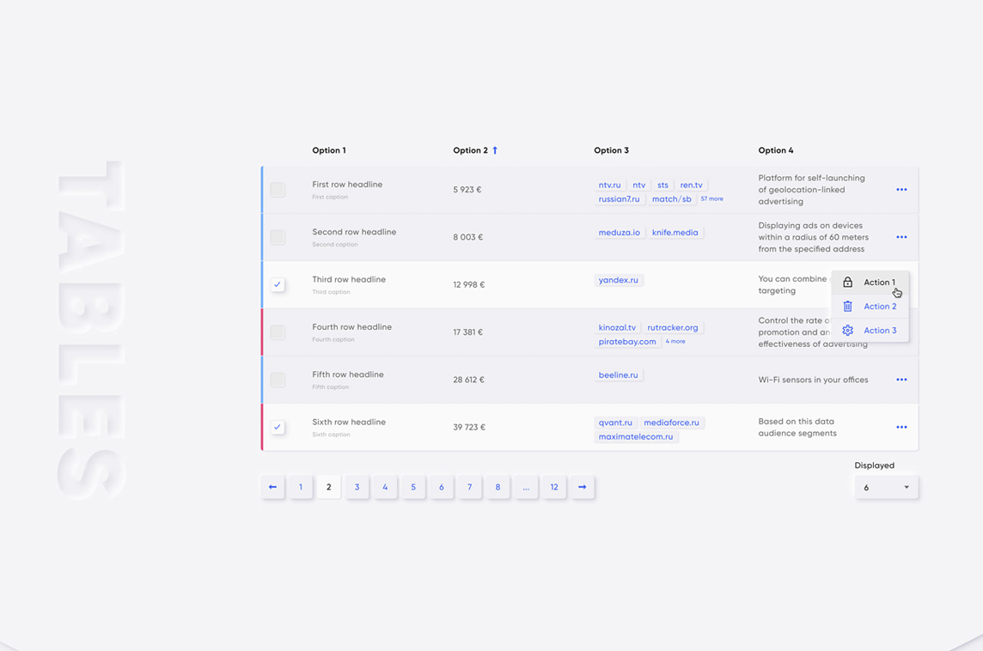This screenshot has width=983, height=651.
Task: Click the match/sb tag
Action: 671,199
